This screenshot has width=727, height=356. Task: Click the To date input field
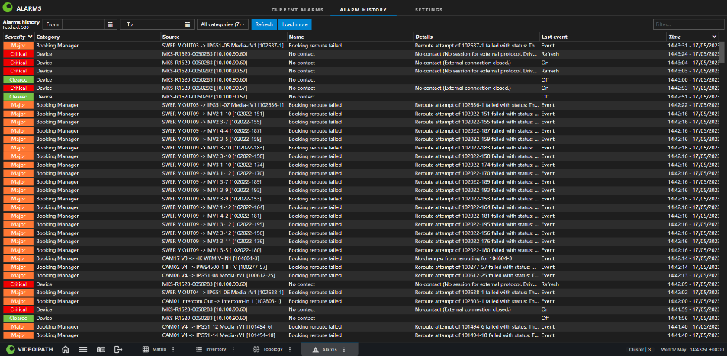[161, 24]
